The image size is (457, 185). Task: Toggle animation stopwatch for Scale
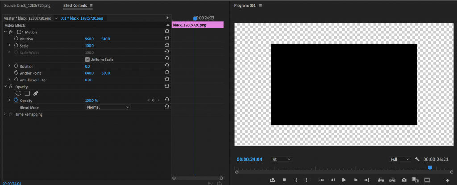pyautogui.click(x=16, y=46)
